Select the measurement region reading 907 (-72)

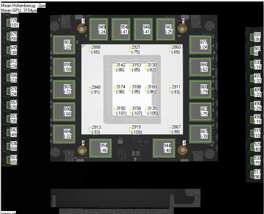pos(64,89)
